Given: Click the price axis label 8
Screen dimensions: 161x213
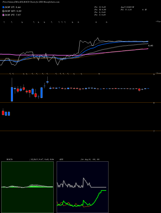Looking at the screenshot, I should tap(154, 103).
